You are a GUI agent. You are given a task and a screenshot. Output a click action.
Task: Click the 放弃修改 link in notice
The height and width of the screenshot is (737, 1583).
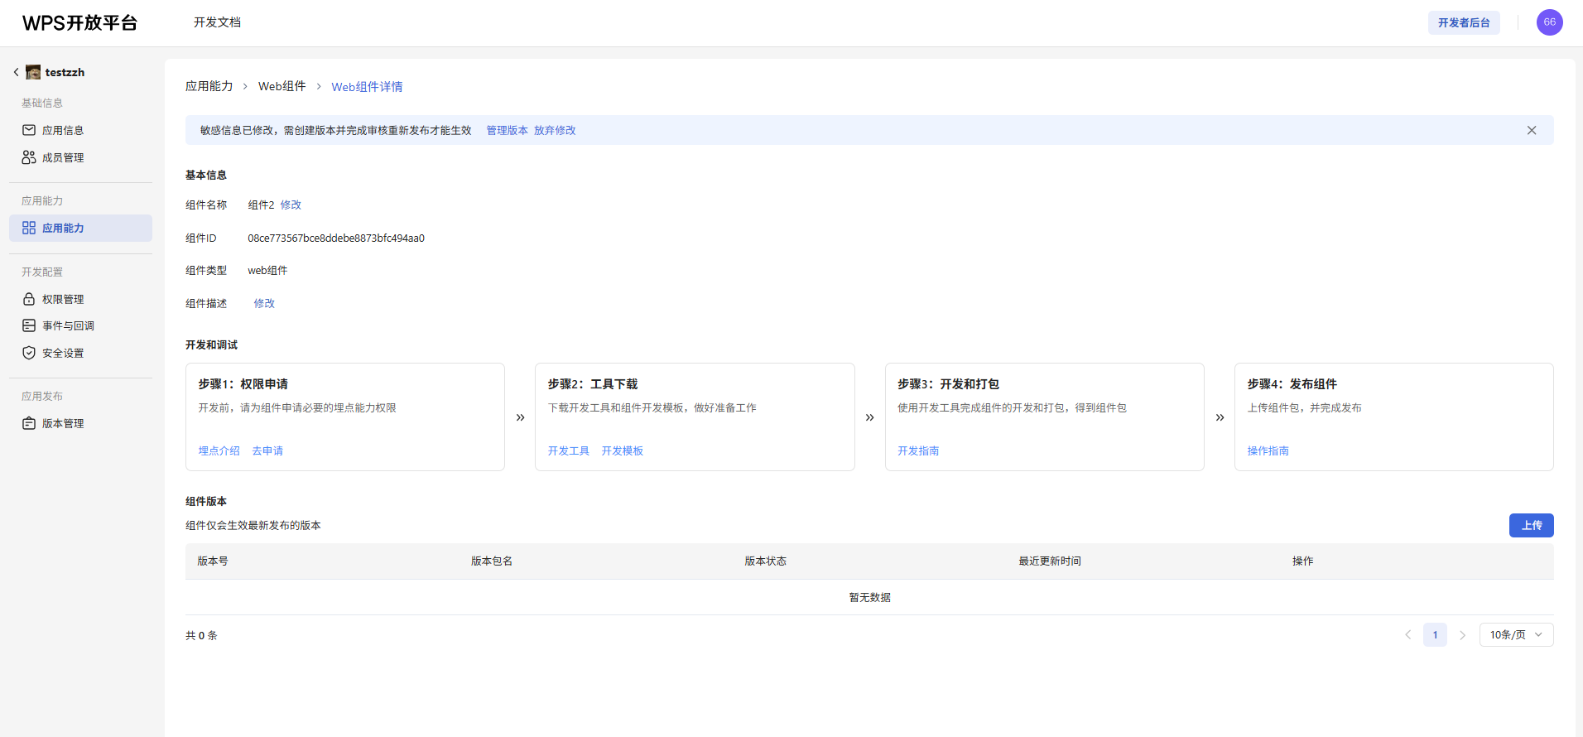(x=555, y=130)
